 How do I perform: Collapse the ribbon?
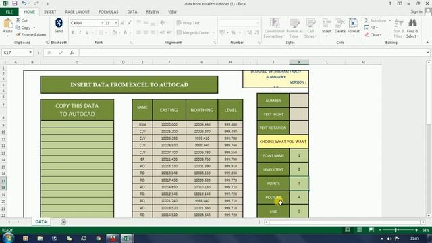(427, 43)
